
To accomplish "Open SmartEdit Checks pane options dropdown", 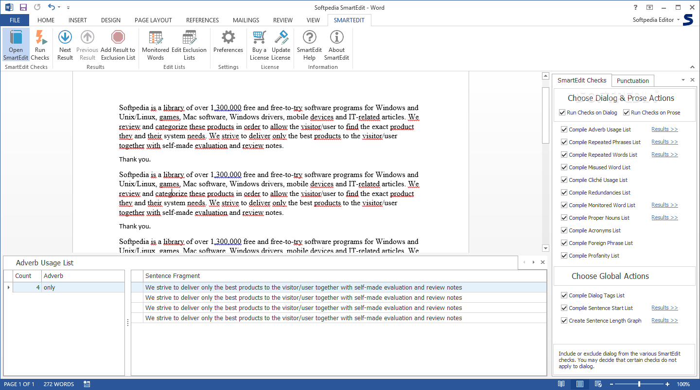I will point(683,80).
